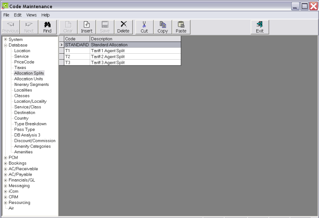This screenshot has width=319, height=218.
Task: Select Type Breakdown tree item
Action: point(30,124)
